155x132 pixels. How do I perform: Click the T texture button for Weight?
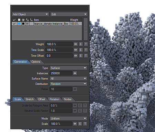[x=86, y=44]
